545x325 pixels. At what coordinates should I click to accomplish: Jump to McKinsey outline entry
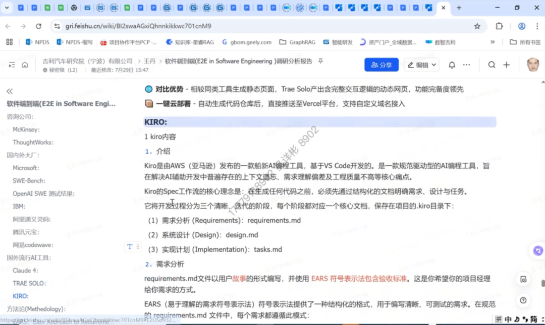point(26,129)
